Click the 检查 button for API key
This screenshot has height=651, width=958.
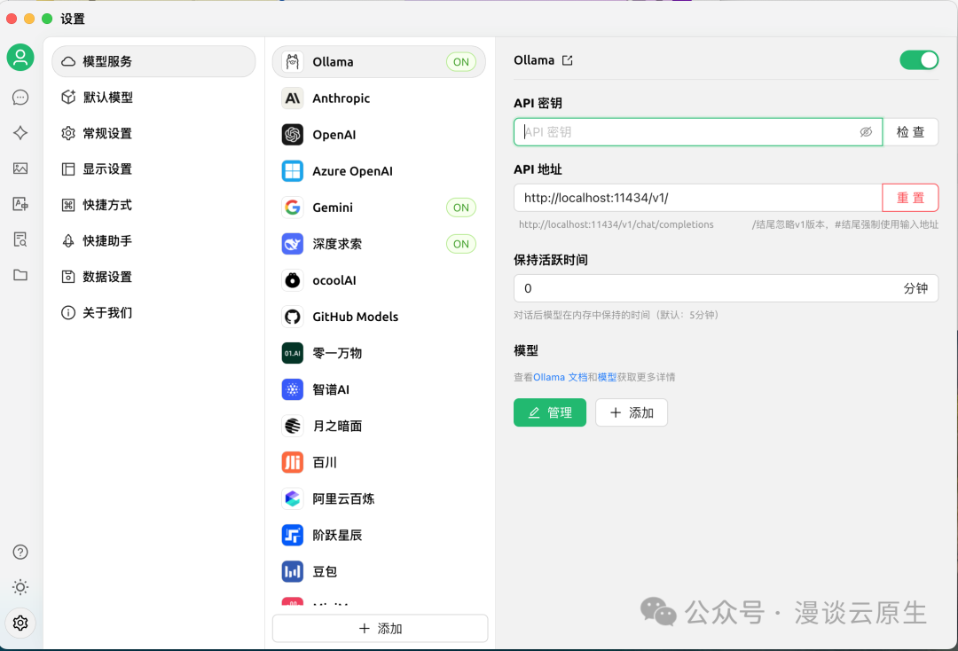coord(910,132)
